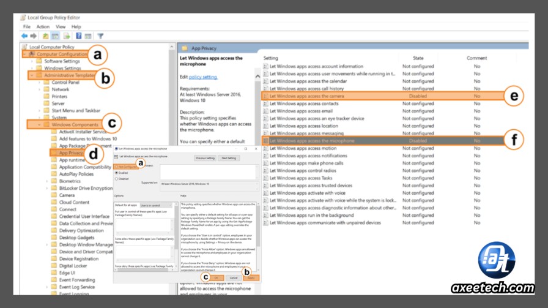Click the Forward arrow in the toolbar
Screen dimensions: 548x308
[34, 36]
